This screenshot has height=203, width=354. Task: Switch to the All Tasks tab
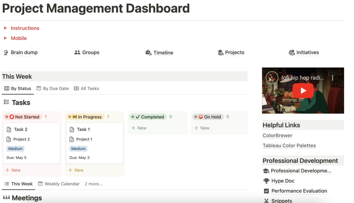(x=87, y=88)
